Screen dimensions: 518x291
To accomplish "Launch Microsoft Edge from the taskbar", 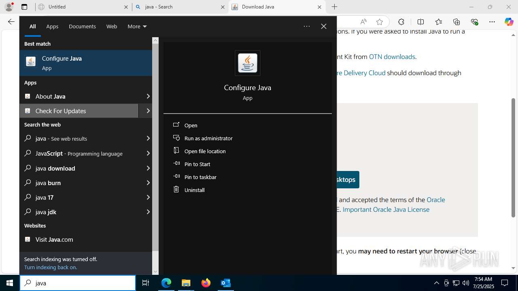I will coord(166,283).
